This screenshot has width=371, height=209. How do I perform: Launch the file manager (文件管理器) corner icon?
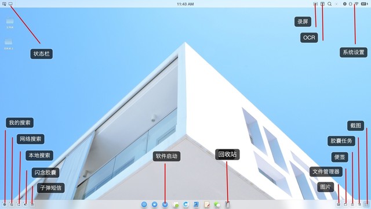coord(345,204)
